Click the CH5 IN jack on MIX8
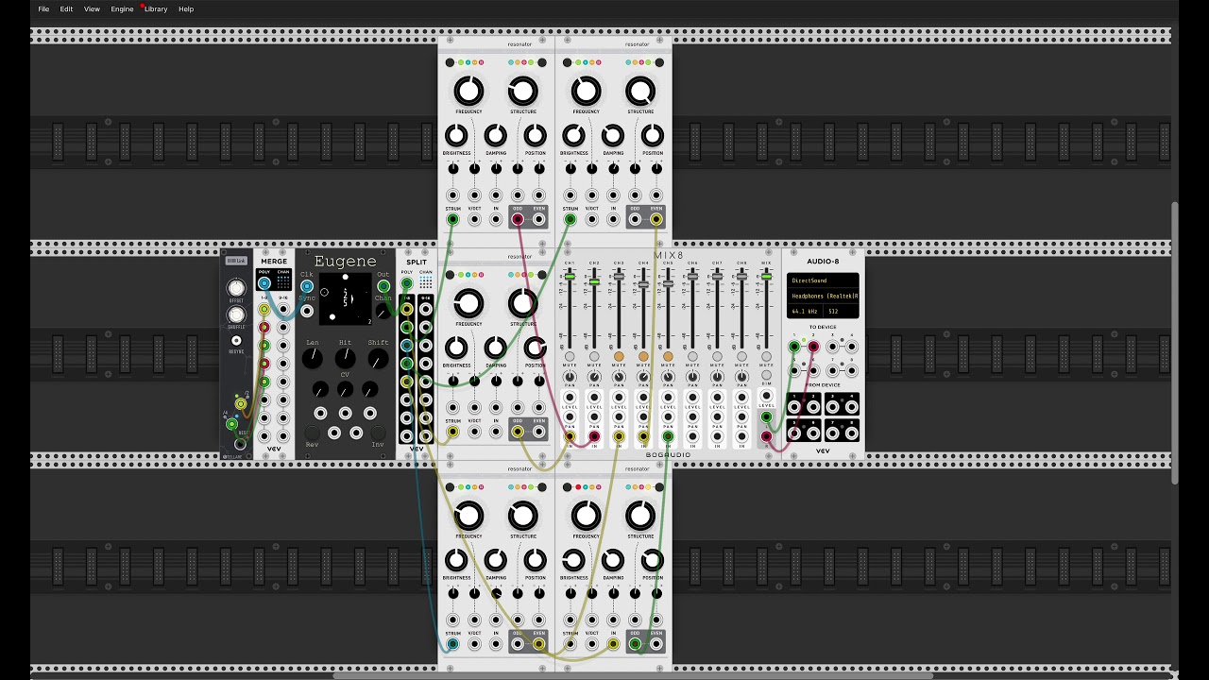1209x680 pixels. click(668, 436)
